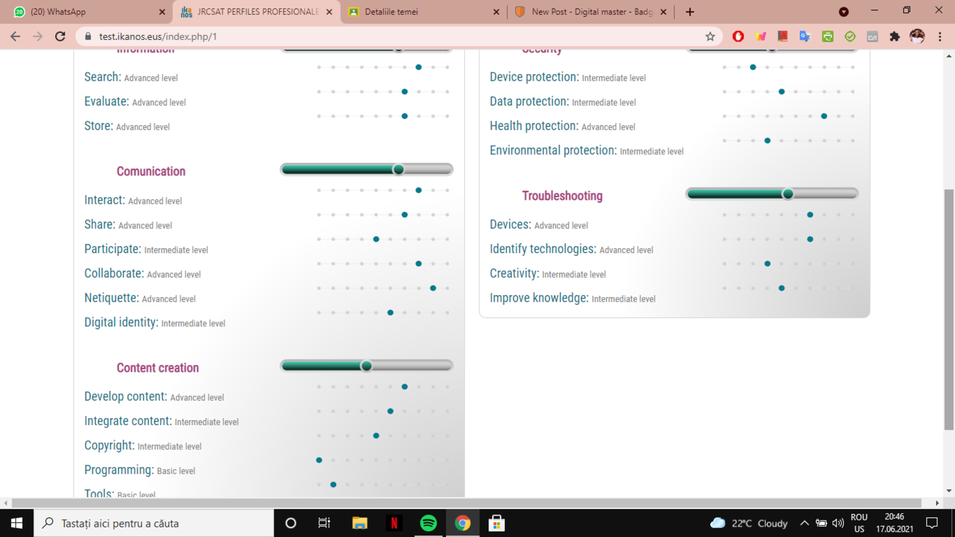Click the Comunication section heading
The width and height of the screenshot is (955, 537).
tap(151, 171)
